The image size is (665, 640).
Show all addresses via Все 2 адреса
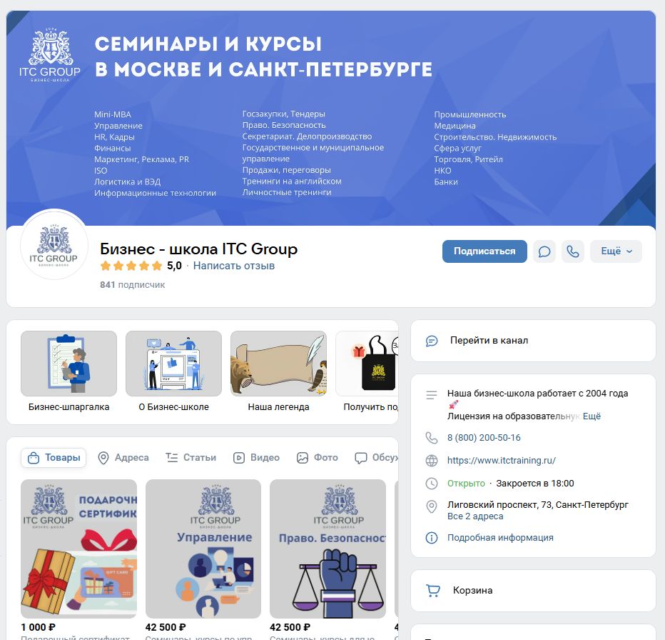[x=475, y=516]
